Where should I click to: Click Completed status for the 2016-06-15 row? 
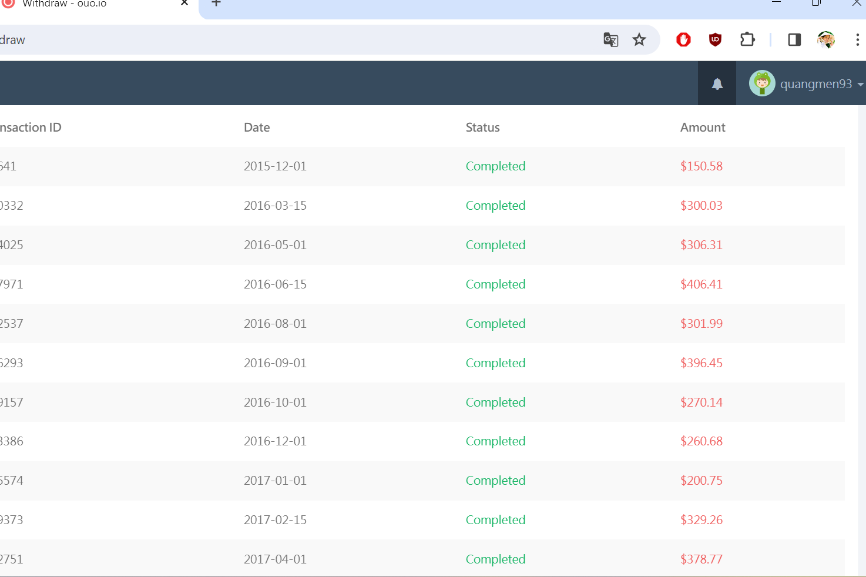(x=495, y=284)
